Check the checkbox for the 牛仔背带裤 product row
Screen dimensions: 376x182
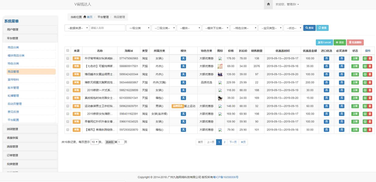(68, 59)
